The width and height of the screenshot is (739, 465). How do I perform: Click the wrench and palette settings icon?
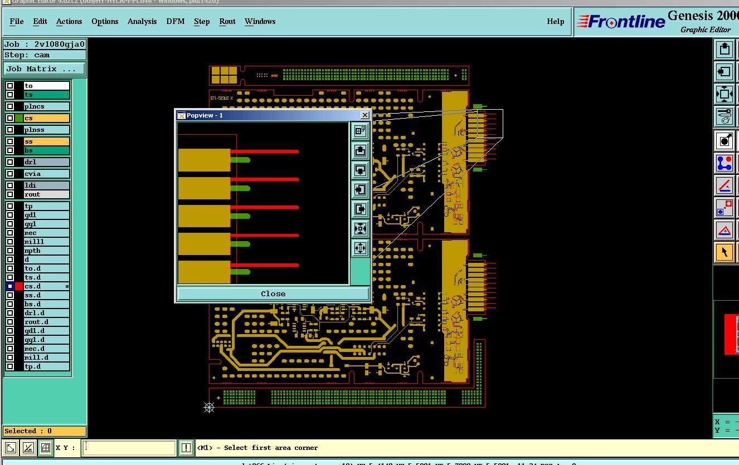click(724, 116)
